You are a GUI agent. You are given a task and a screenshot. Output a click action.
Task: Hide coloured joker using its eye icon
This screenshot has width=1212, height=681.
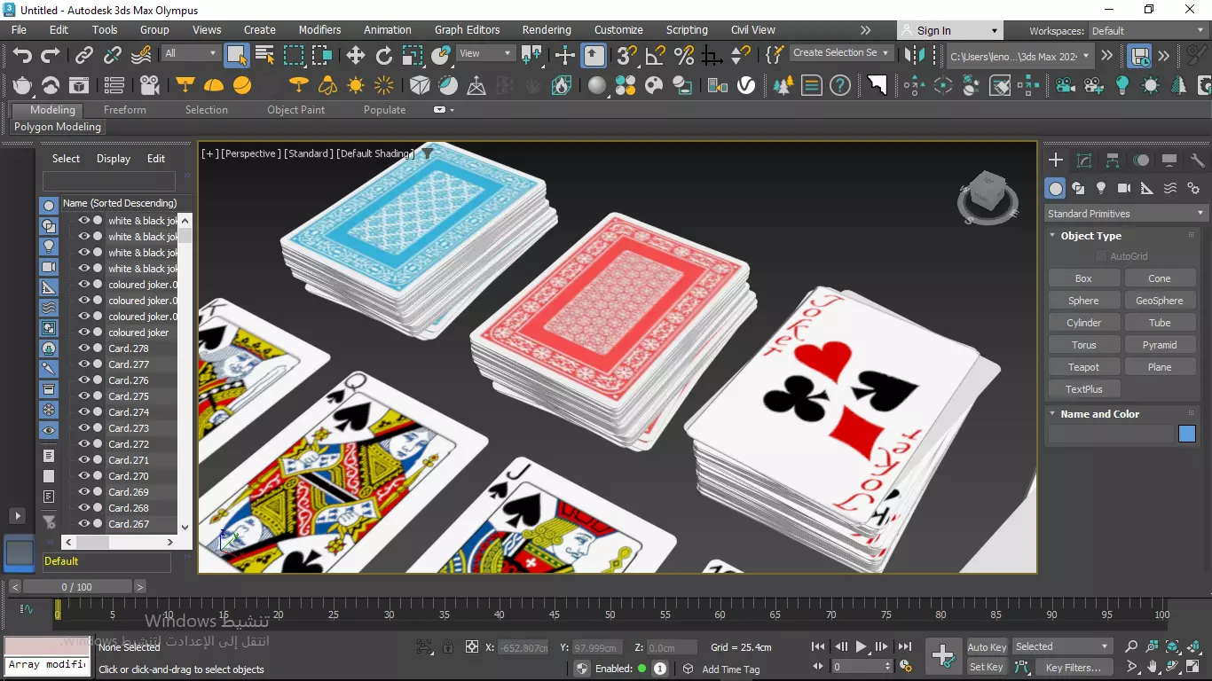84,333
